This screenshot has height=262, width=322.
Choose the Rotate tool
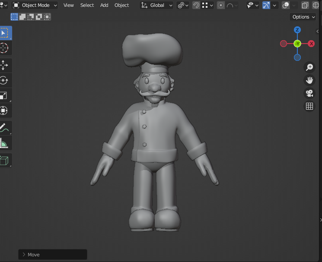(x=5, y=80)
